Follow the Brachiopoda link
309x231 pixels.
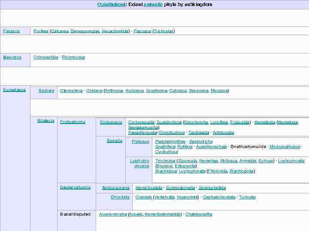click(x=242, y=171)
